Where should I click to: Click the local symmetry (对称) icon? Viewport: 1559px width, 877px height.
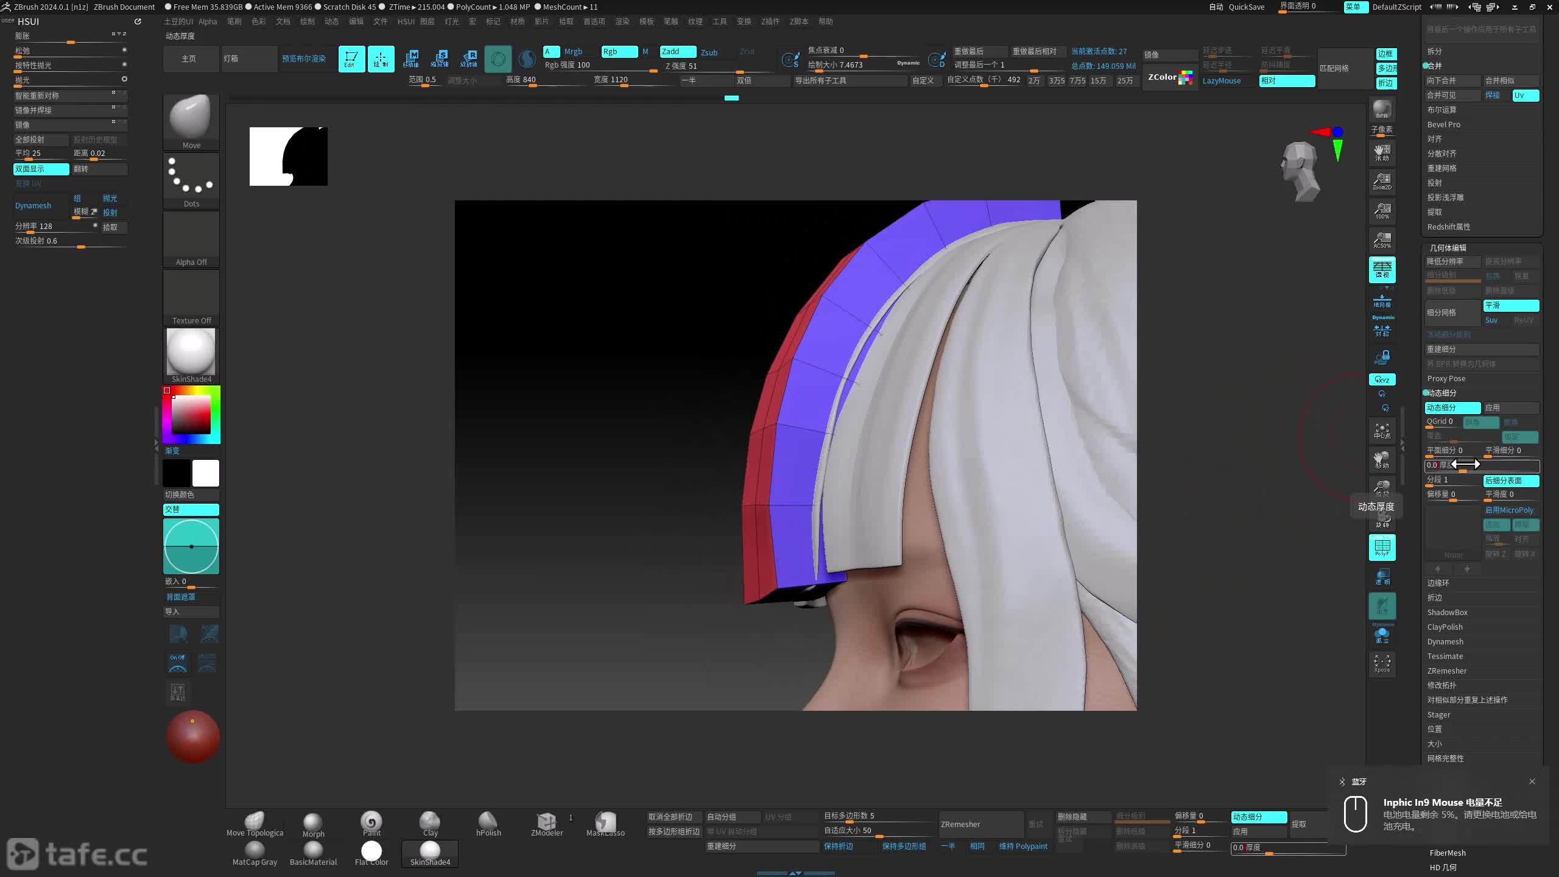tap(1382, 330)
